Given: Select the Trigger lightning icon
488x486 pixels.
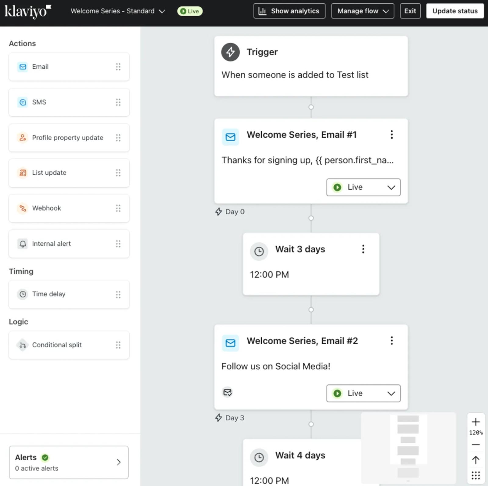Looking at the screenshot, I should (x=230, y=52).
